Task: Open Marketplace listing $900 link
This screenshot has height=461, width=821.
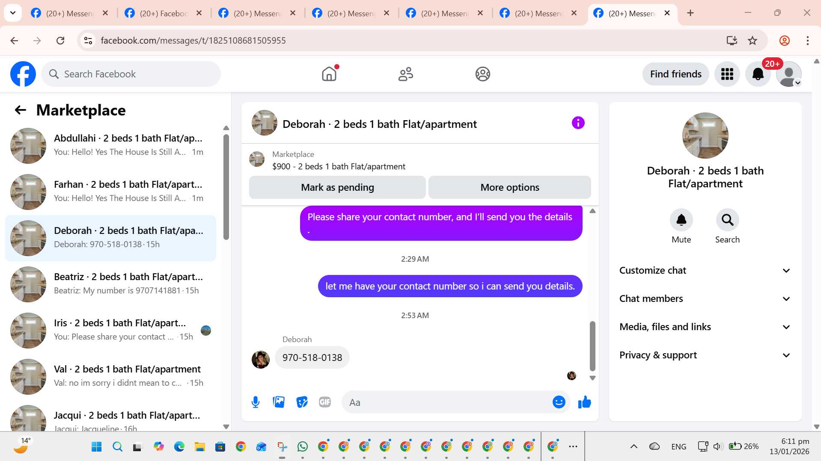Action: pyautogui.click(x=339, y=166)
